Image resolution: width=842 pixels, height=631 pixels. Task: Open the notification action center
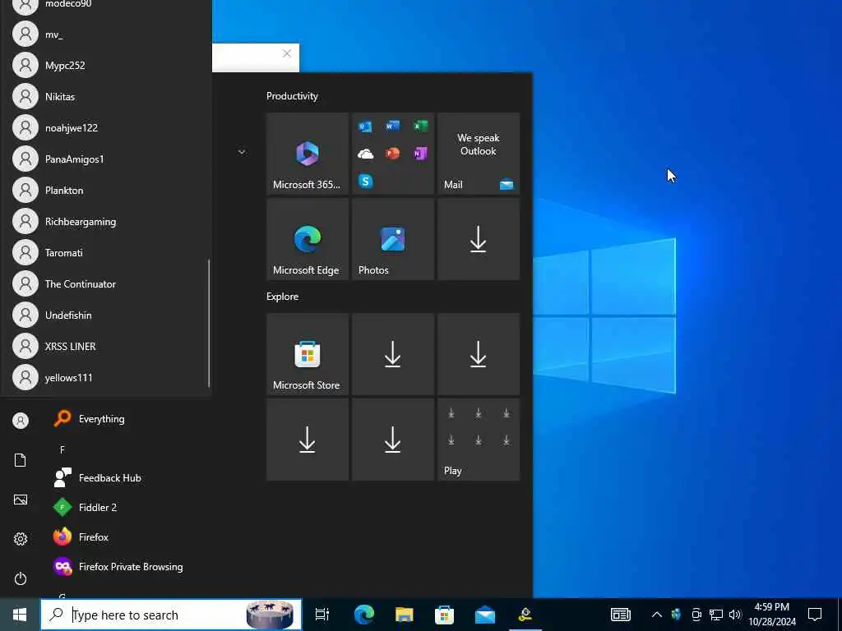815,615
